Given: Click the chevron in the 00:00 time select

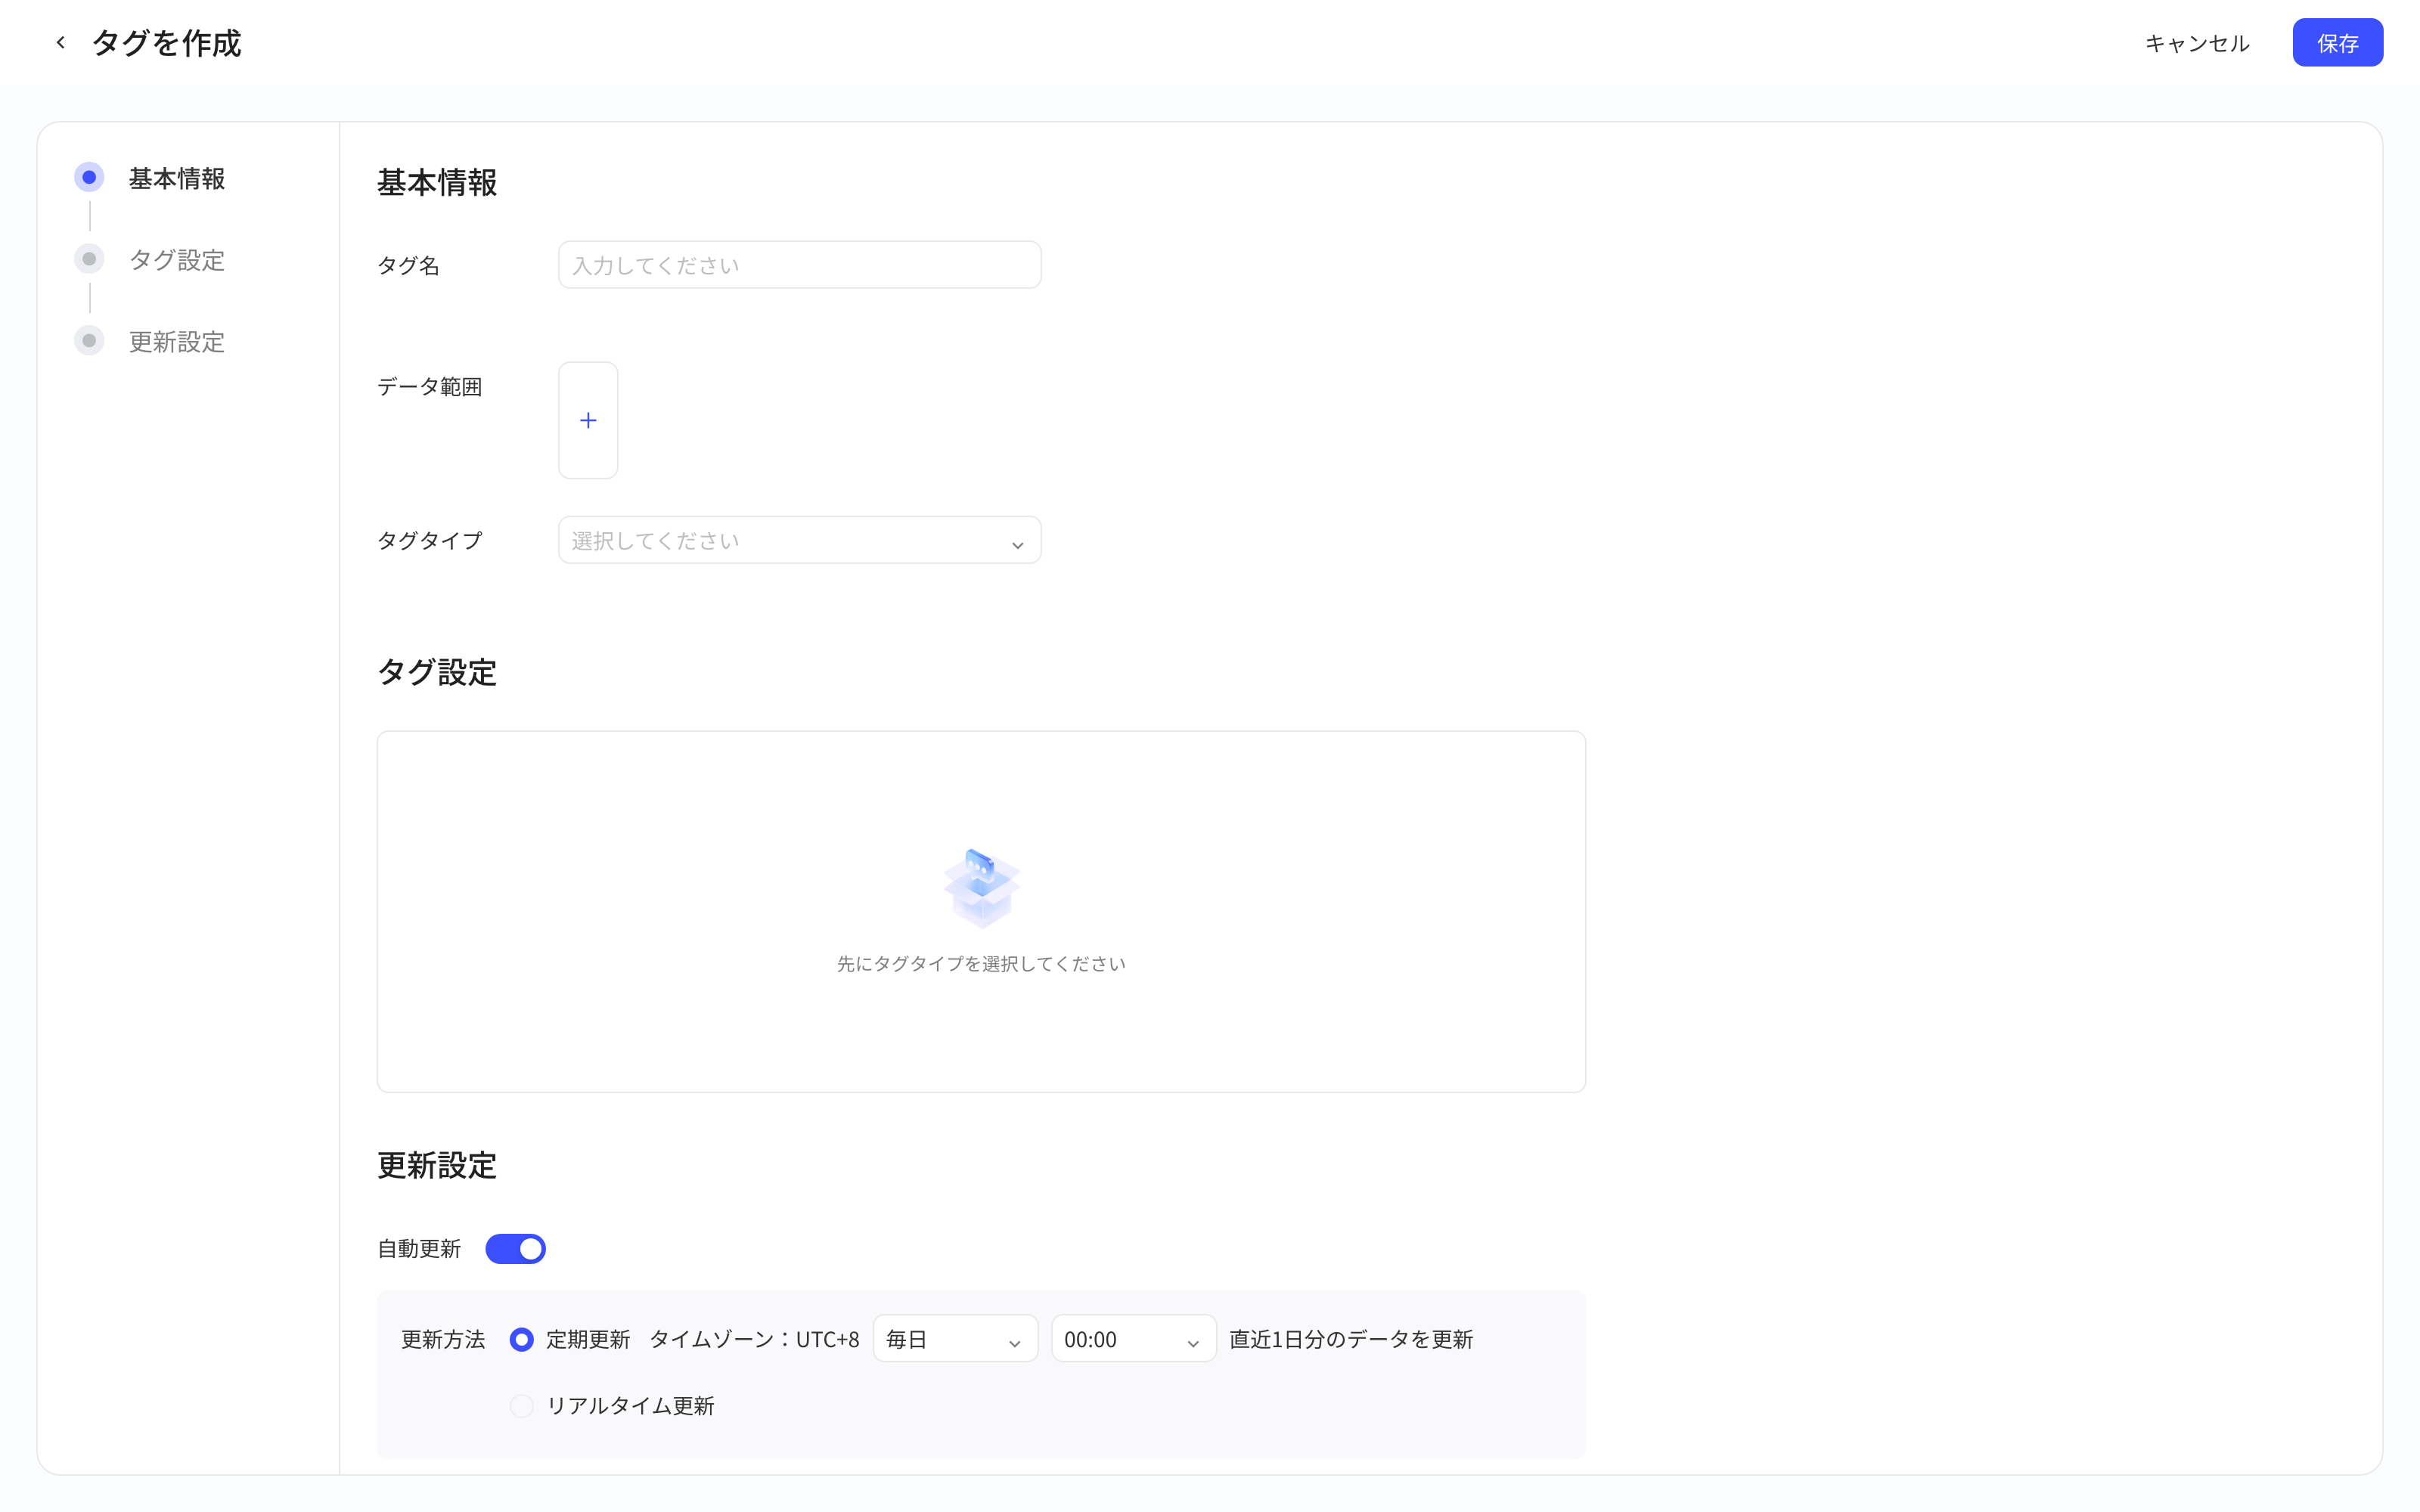Looking at the screenshot, I should (x=1192, y=1343).
